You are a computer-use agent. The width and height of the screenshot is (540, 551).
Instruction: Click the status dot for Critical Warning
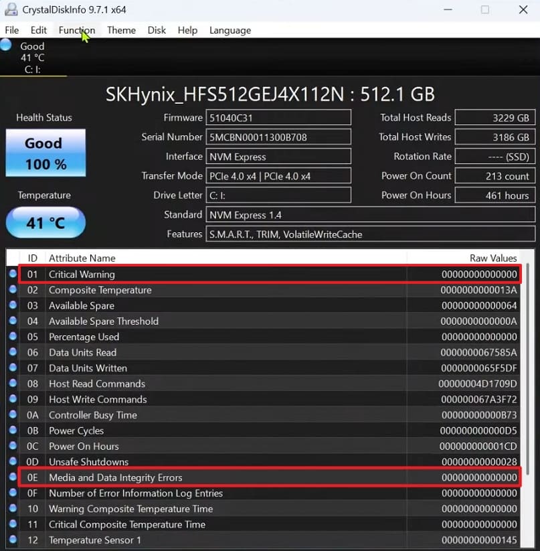click(x=13, y=273)
